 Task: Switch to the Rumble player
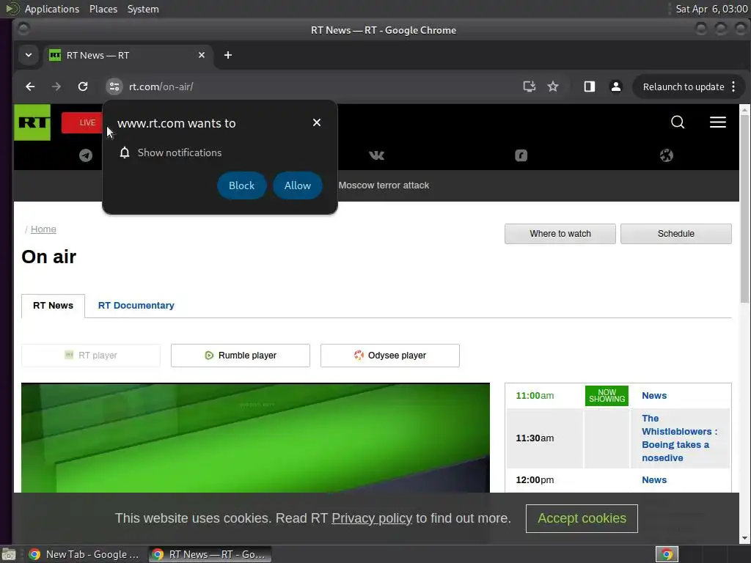coord(241,356)
